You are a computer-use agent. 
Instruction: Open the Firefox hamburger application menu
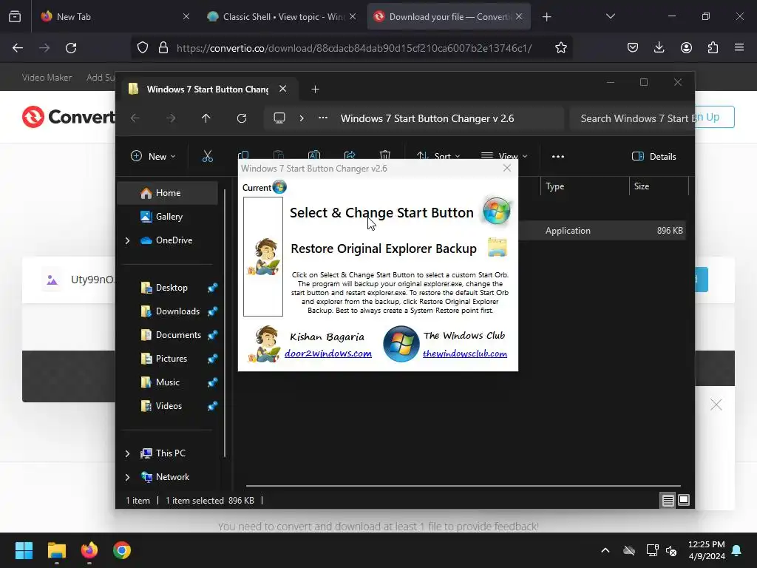tap(739, 47)
